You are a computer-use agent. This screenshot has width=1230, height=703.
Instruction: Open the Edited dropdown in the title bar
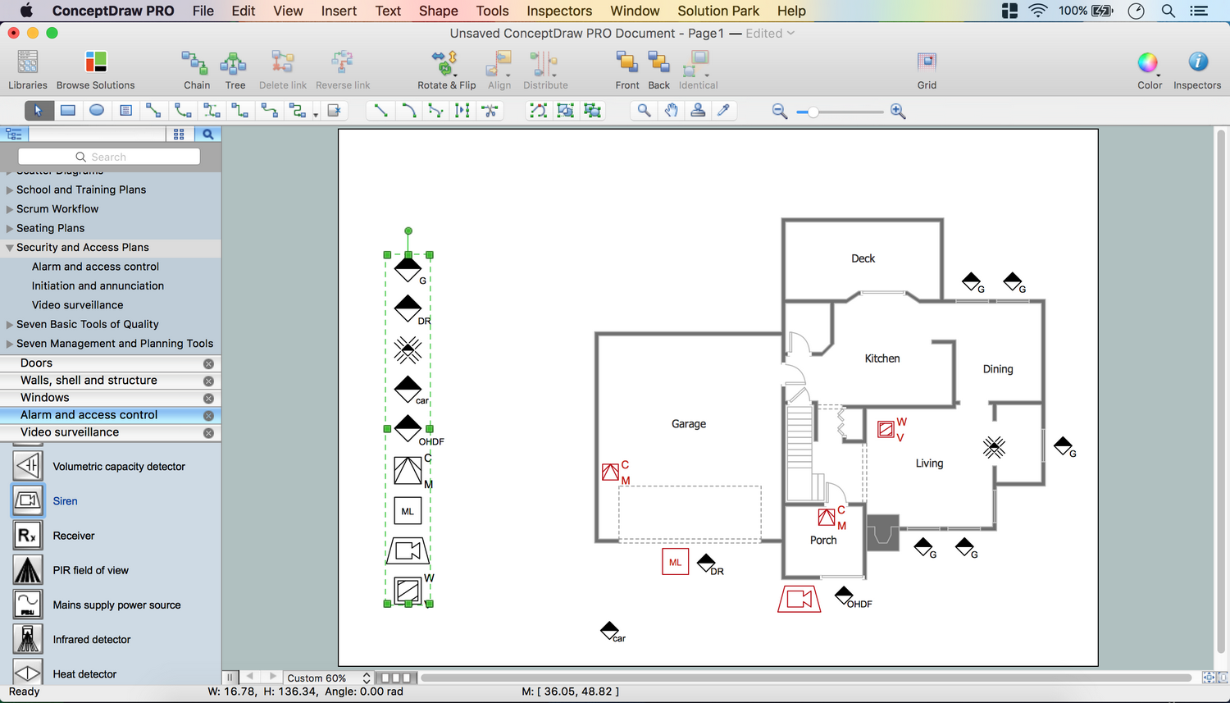click(x=770, y=34)
